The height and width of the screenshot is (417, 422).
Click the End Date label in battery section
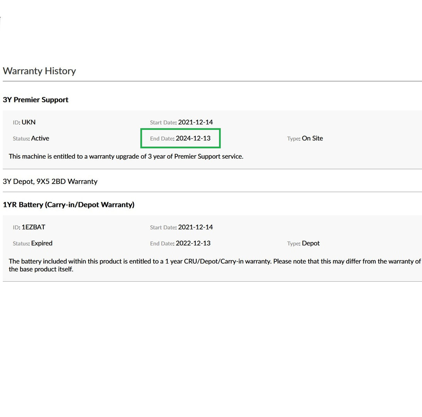[x=162, y=243]
